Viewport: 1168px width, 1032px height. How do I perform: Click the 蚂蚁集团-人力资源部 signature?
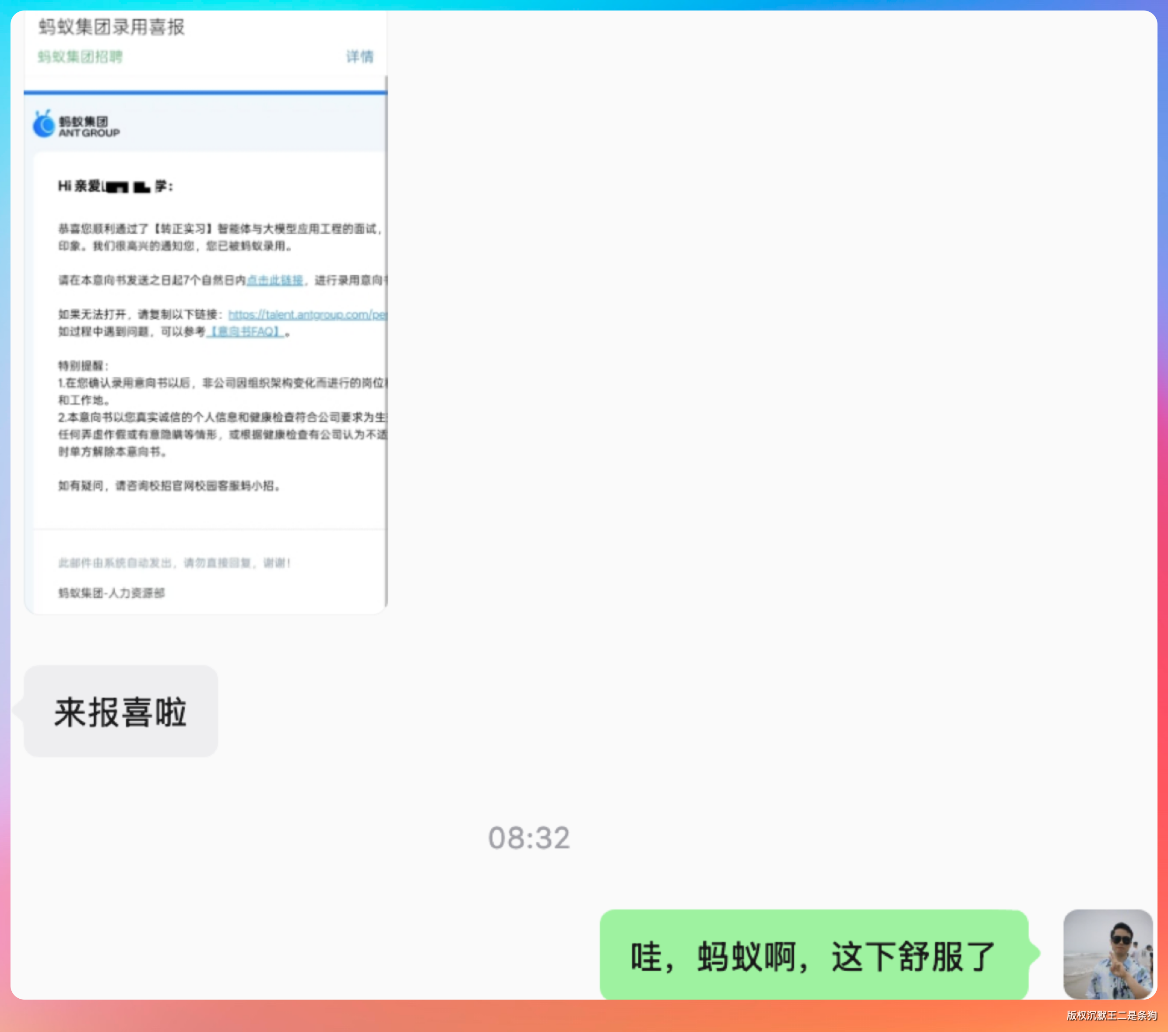click(112, 593)
